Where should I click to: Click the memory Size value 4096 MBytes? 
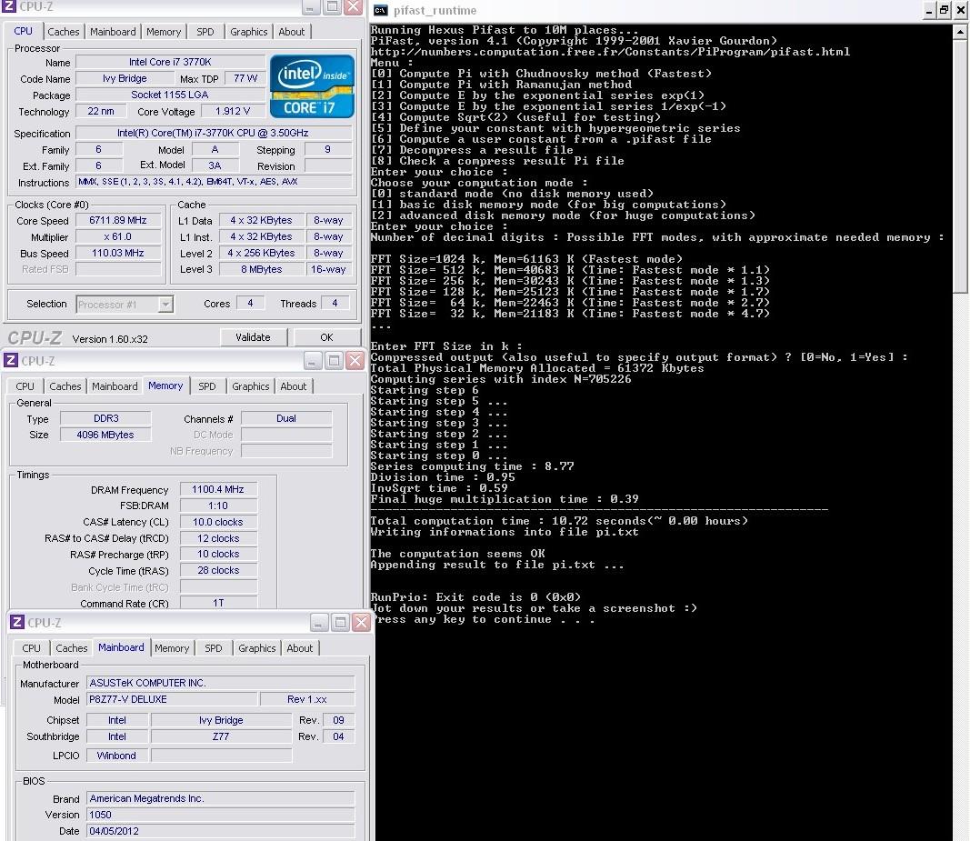(x=105, y=435)
